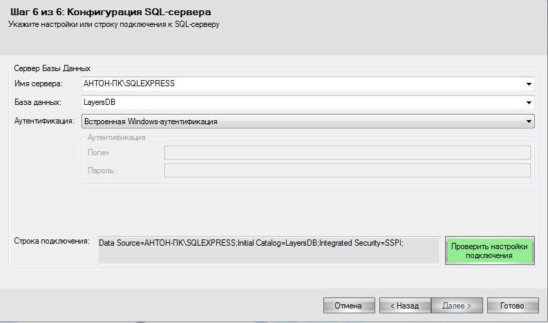This screenshot has width=548, height=323.
Task: Click the connection string text box
Action: pyautogui.click(x=268, y=250)
